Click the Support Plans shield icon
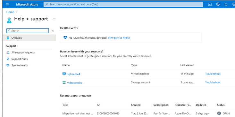Image resolution: width=235 pixels, height=117 pixels. pos(8,59)
